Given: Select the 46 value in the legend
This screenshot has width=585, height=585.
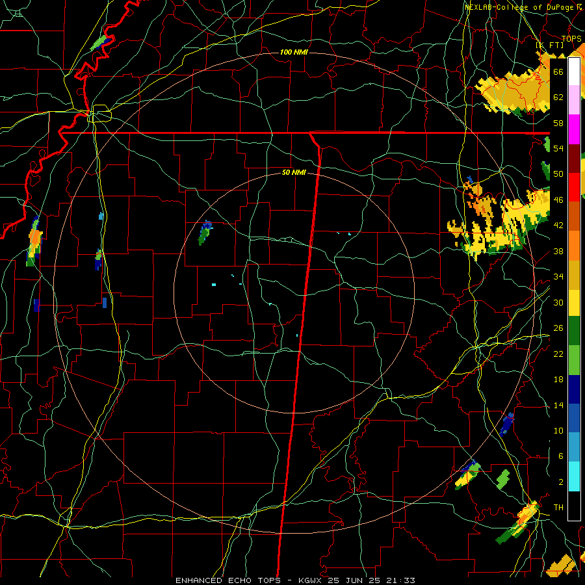Looking at the screenshot, I should [558, 200].
